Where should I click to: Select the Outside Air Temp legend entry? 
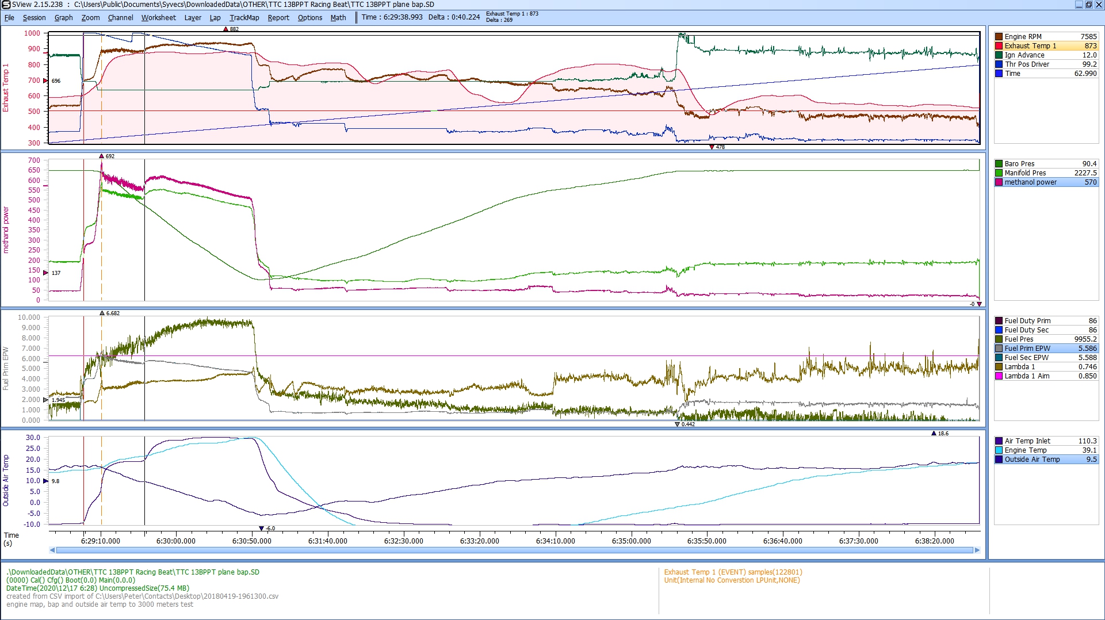click(x=1032, y=460)
